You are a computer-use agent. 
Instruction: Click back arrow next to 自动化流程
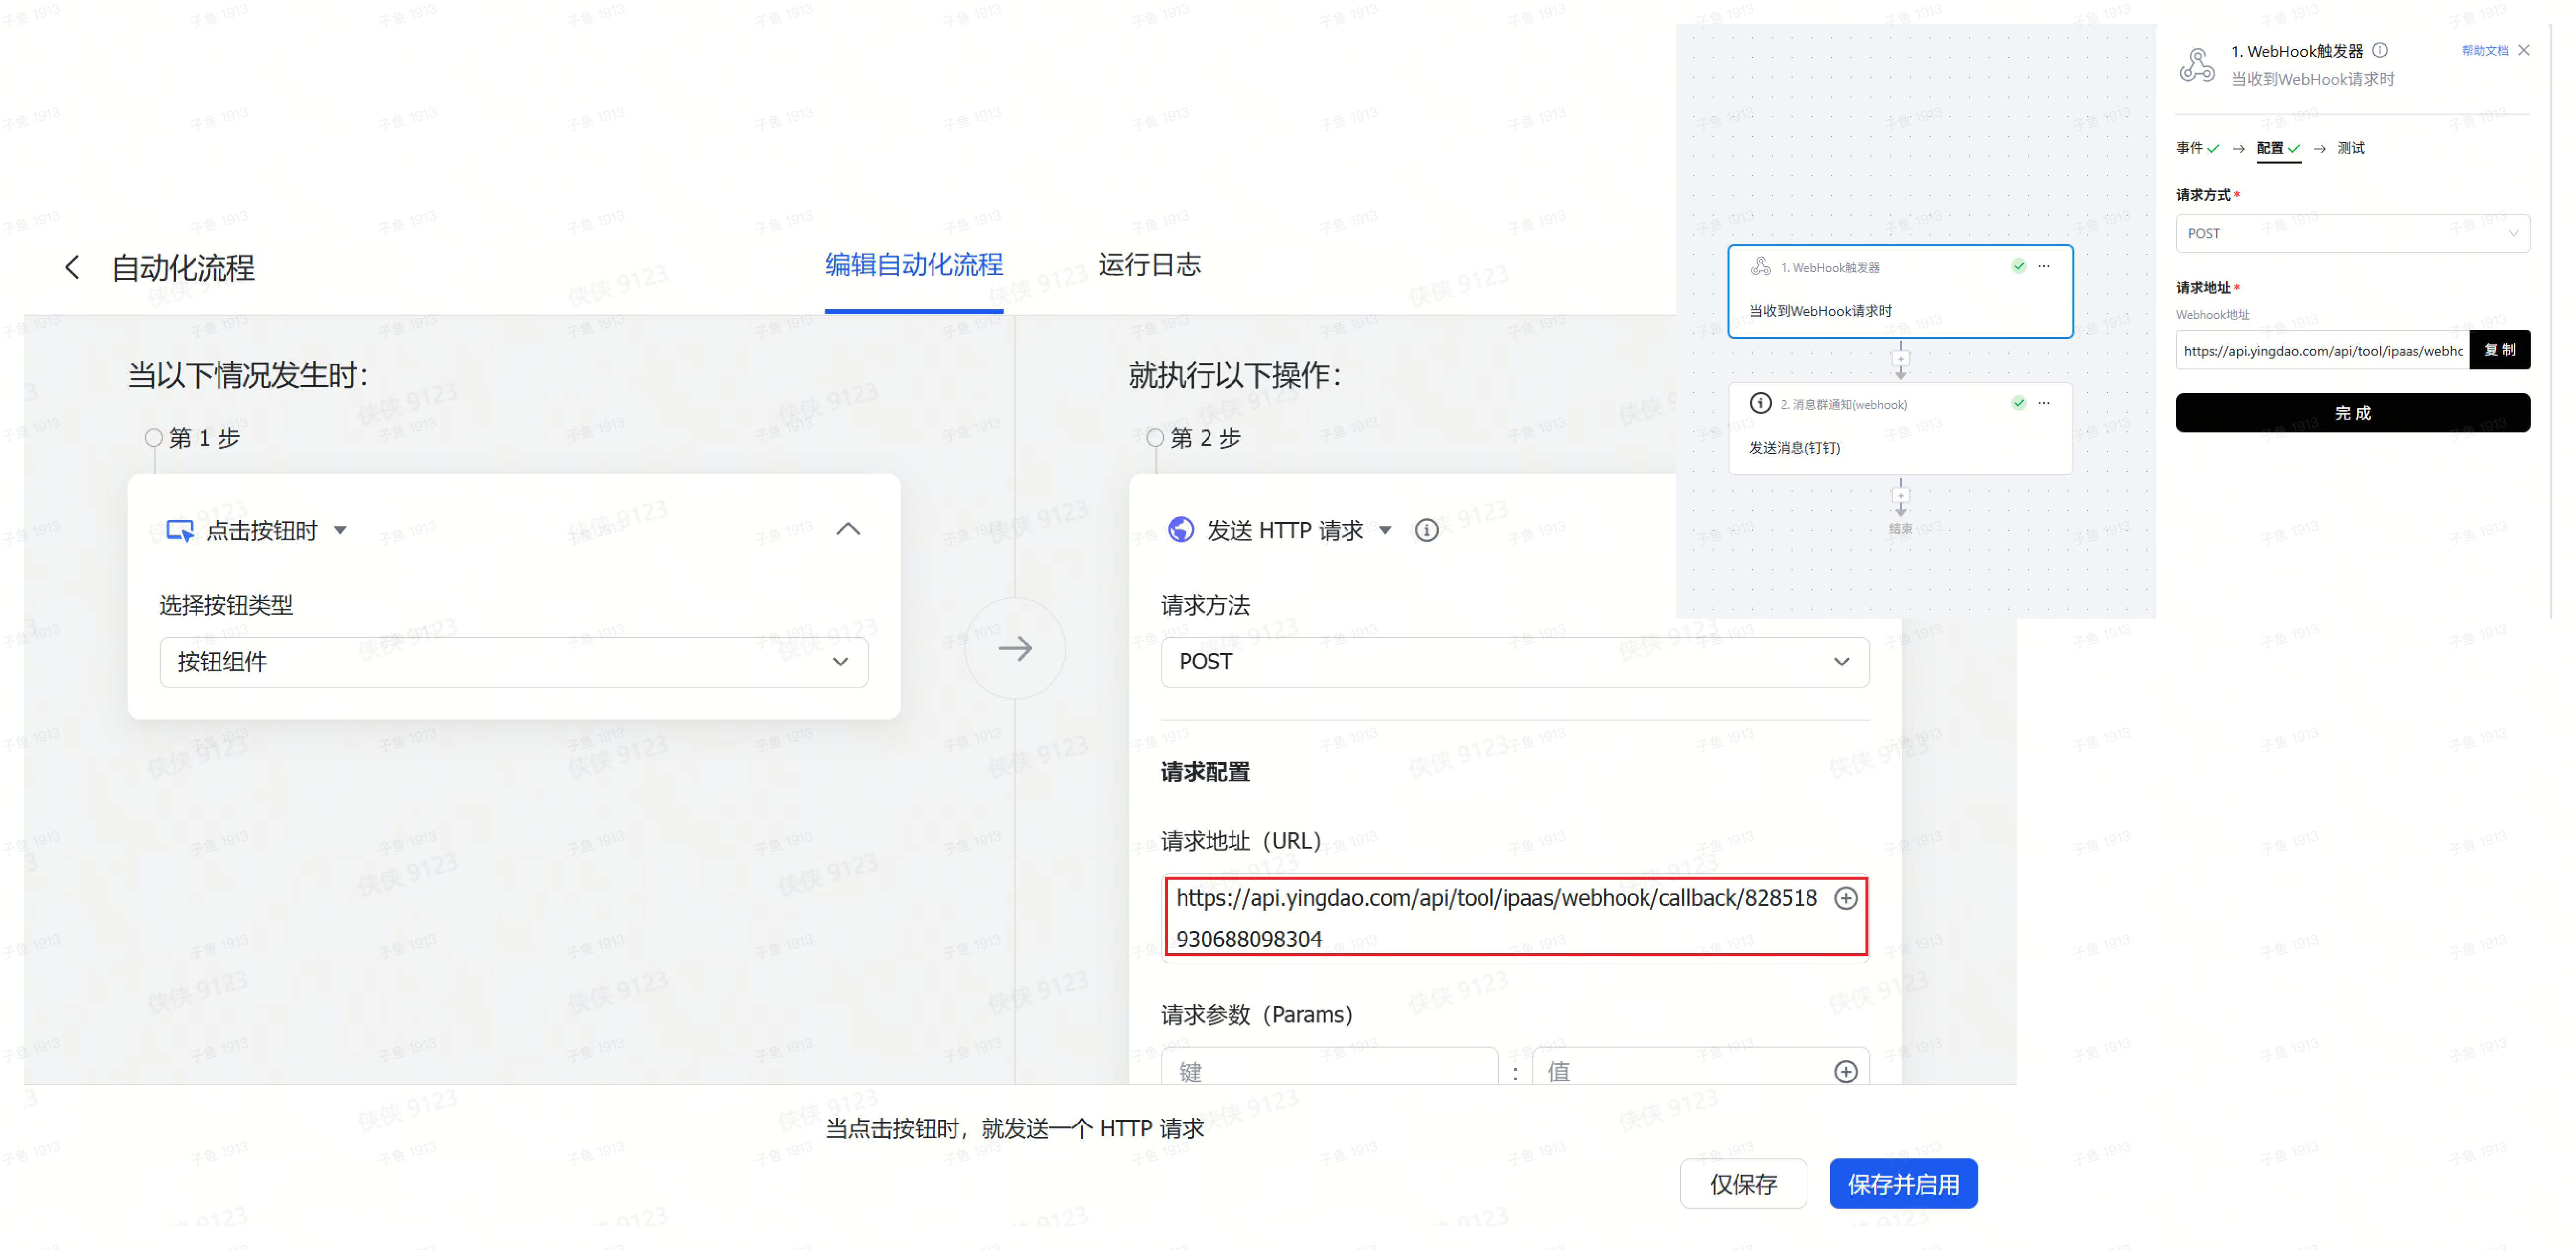pos(72,267)
